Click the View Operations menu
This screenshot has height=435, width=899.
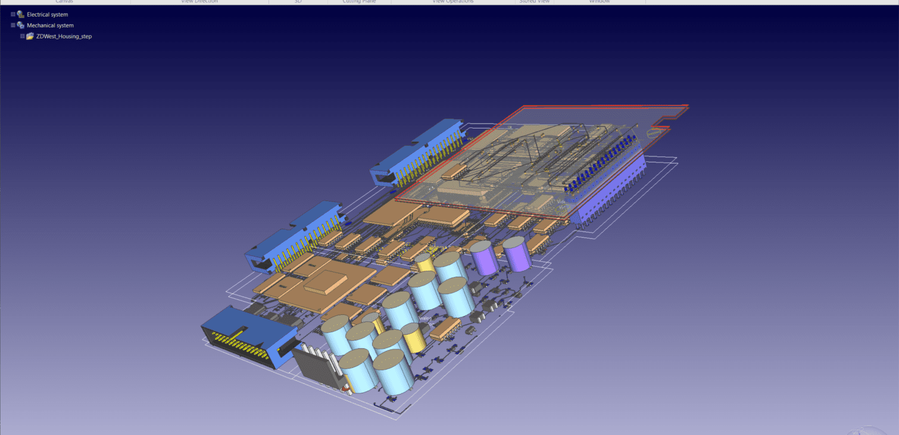[x=452, y=2]
